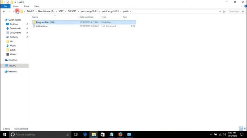The image size is (247, 138).
Task: Sort by the Date modified column header
Action: [86, 17]
